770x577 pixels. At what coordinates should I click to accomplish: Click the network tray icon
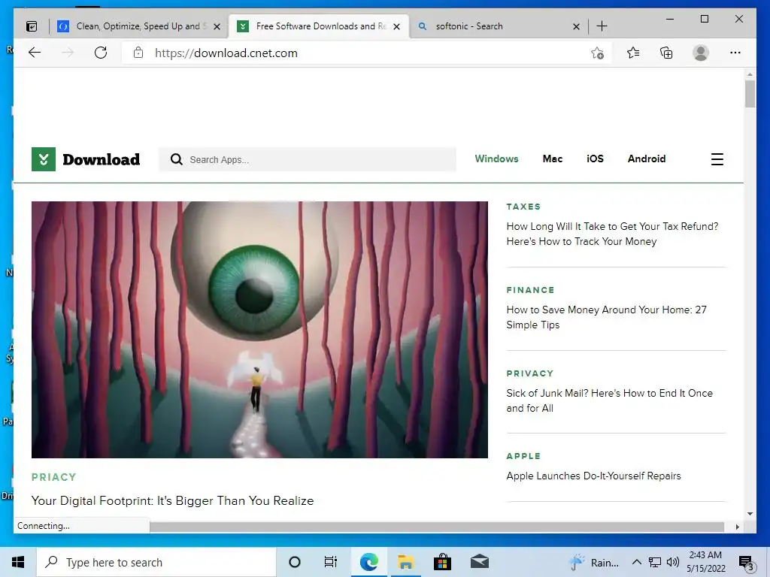coord(655,562)
